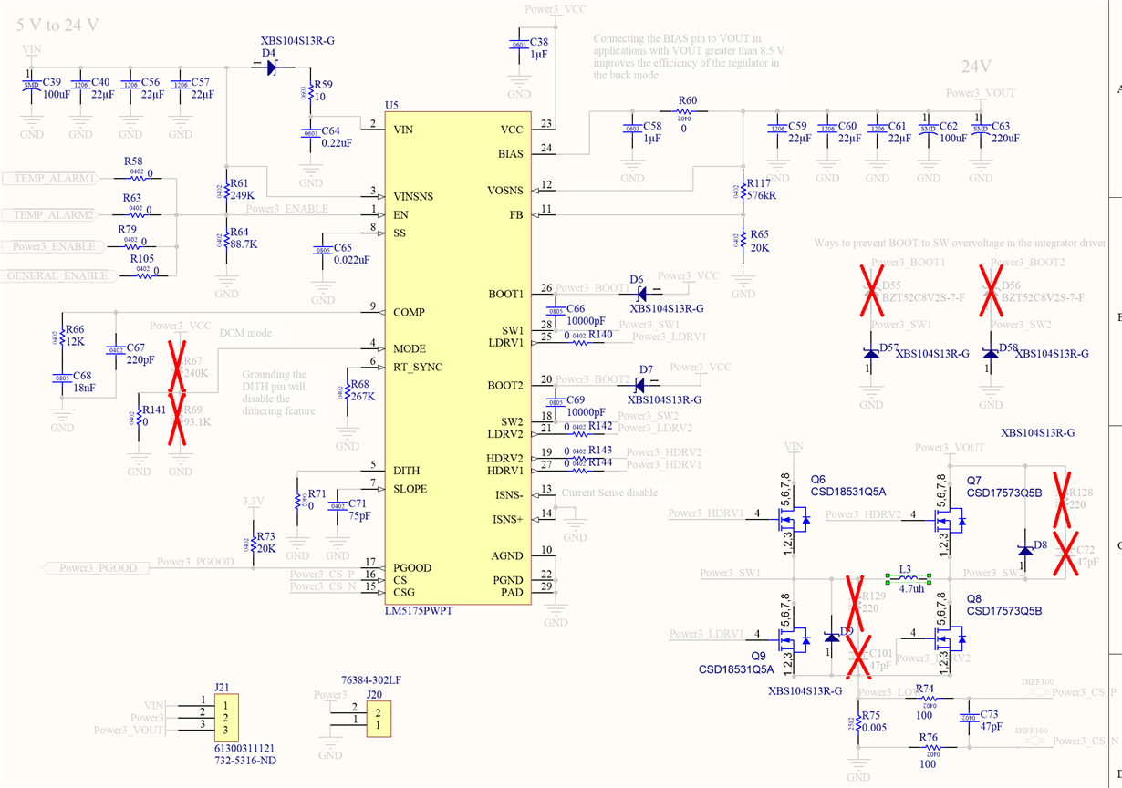Image resolution: width=1122 pixels, height=788 pixels.
Task: Select the R117 576kR resistor
Action: click(x=743, y=192)
